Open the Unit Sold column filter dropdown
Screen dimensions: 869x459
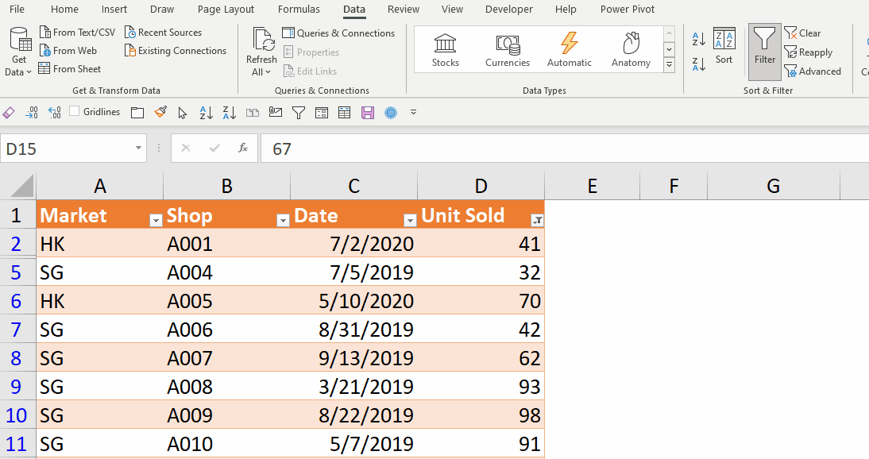pos(538,219)
